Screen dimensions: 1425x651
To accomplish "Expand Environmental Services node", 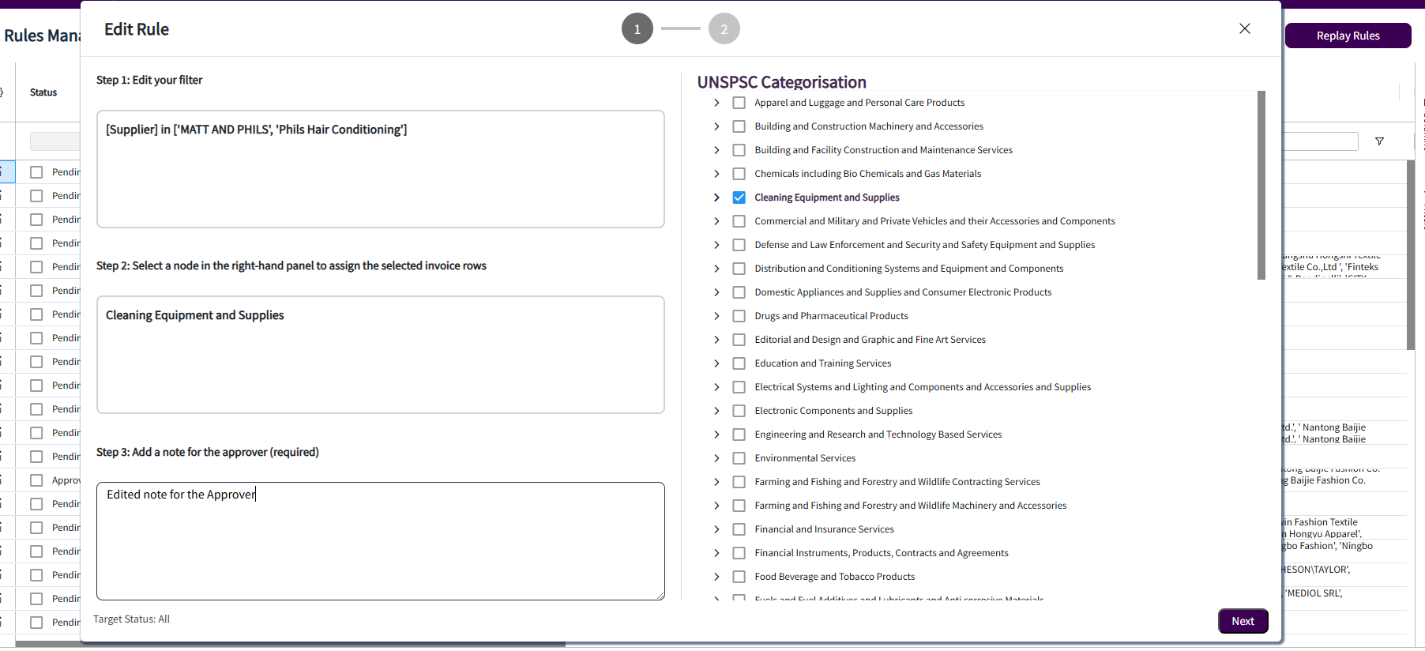I will click(716, 458).
